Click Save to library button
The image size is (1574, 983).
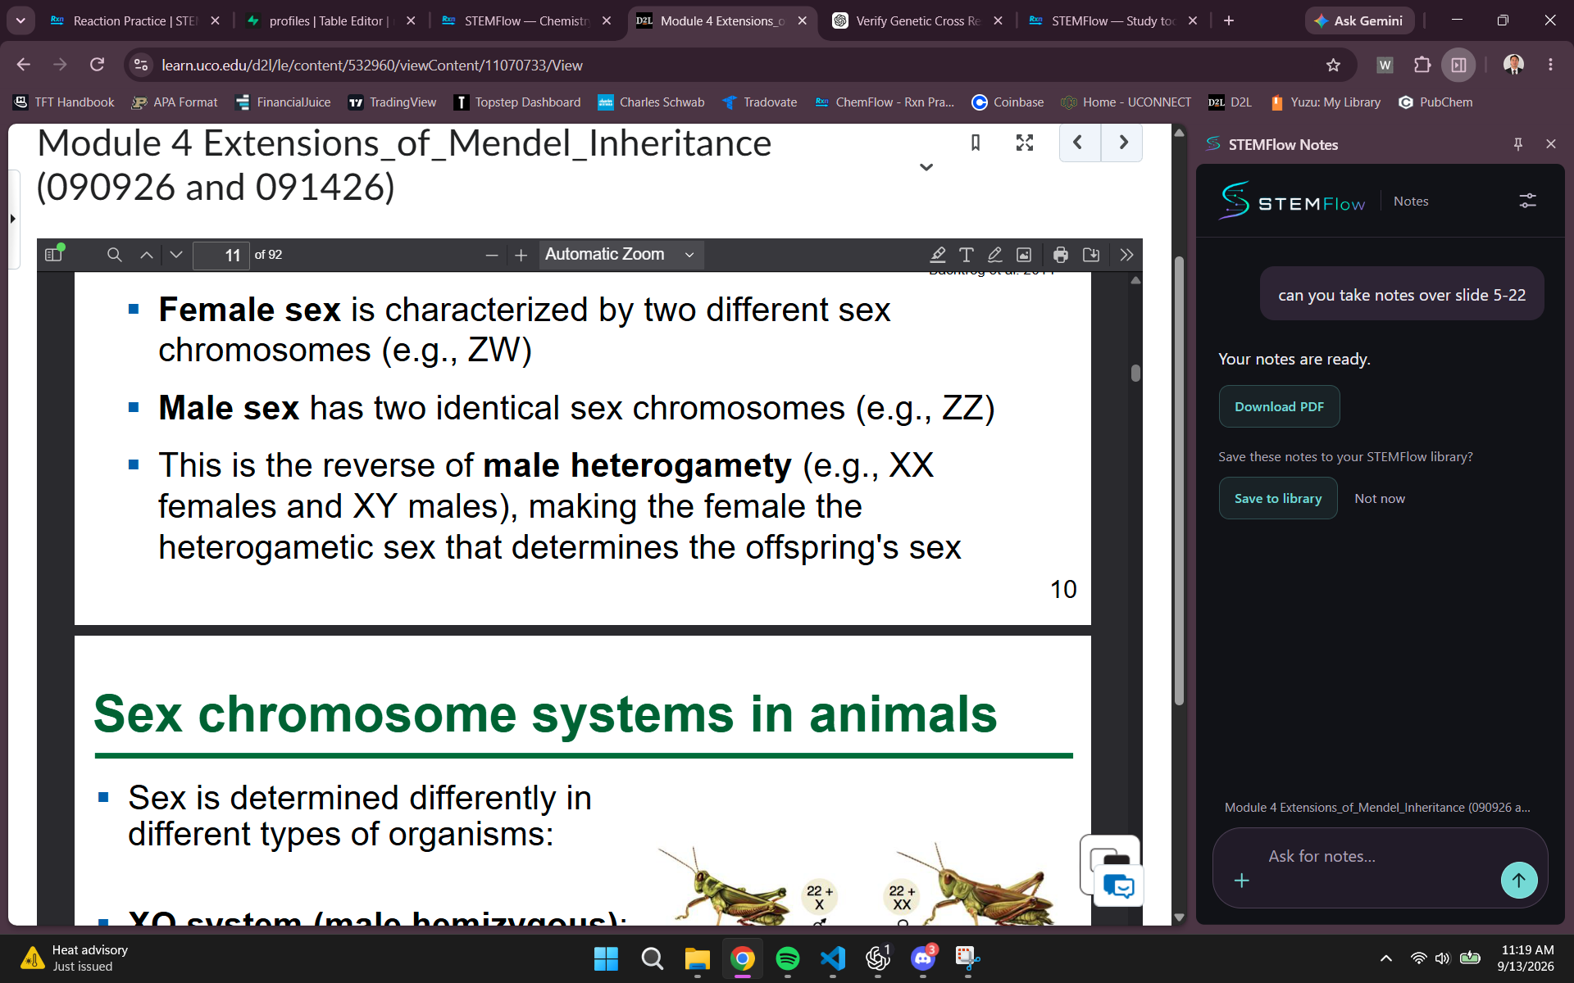[x=1278, y=498]
